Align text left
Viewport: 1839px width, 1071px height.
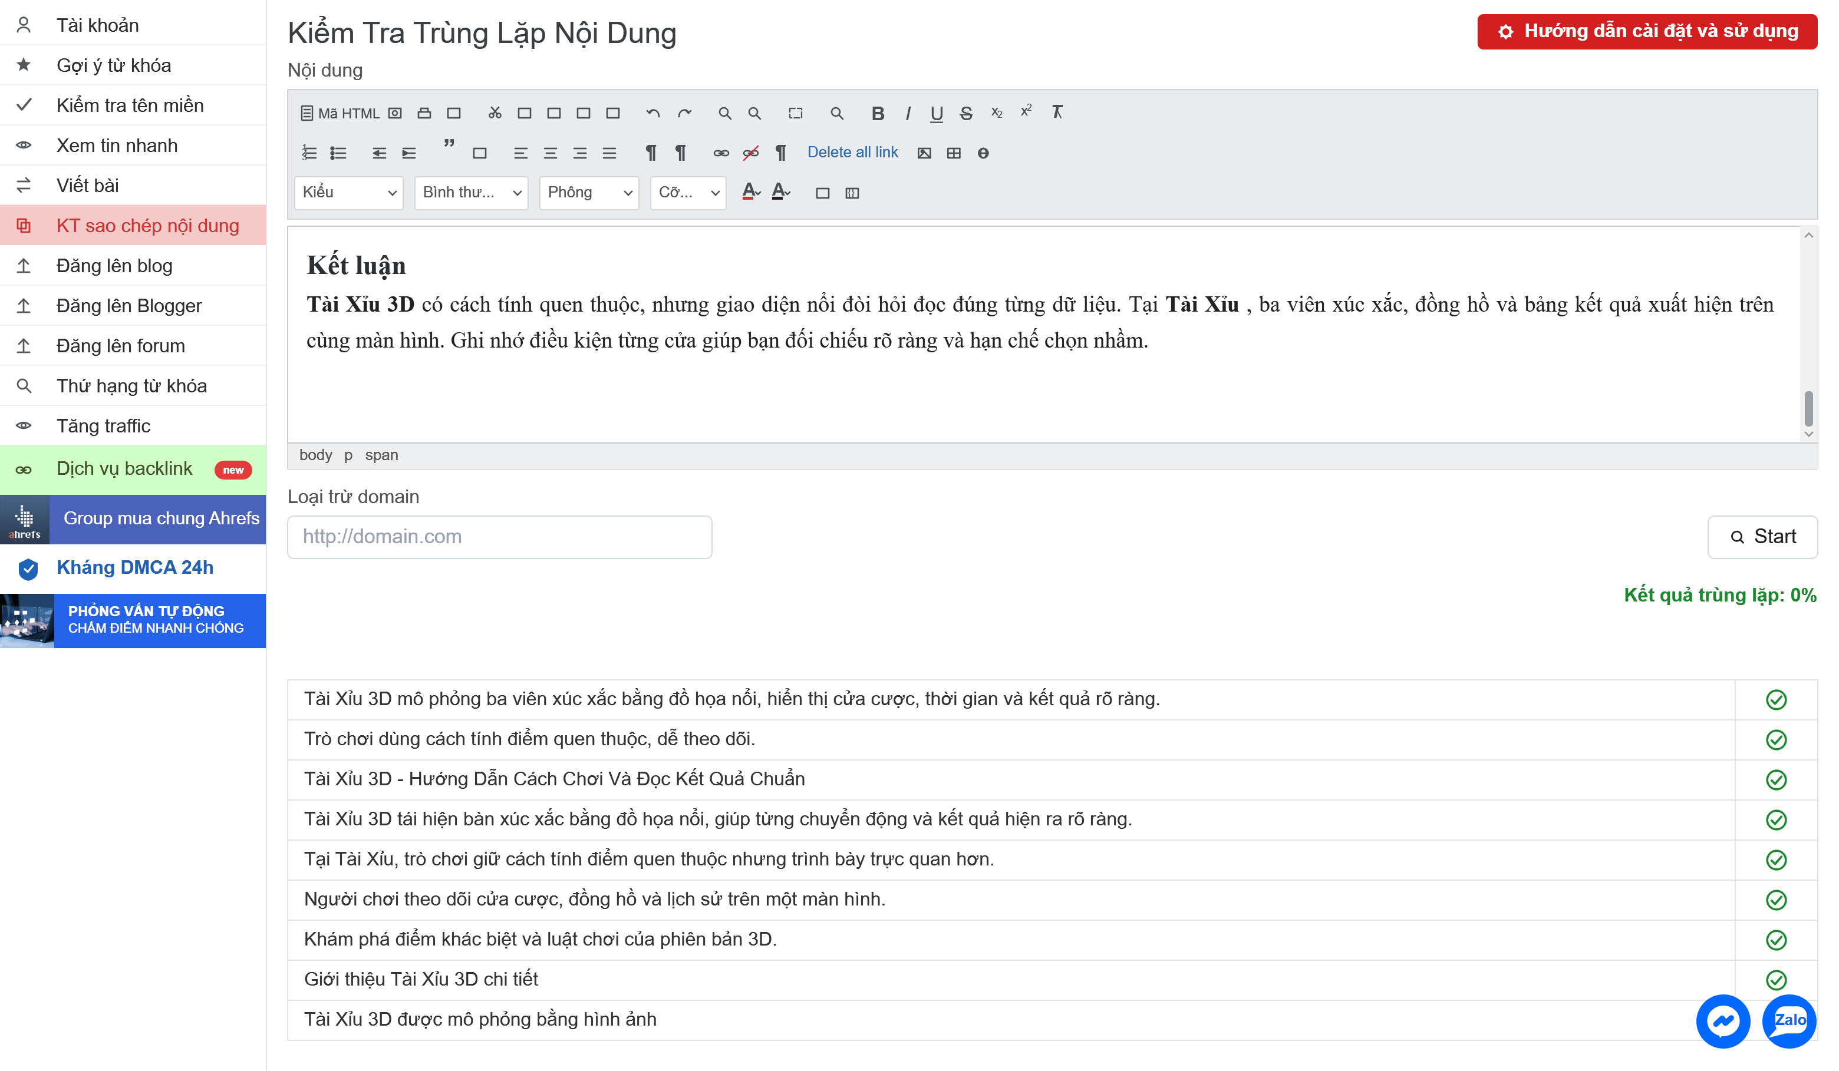(520, 153)
